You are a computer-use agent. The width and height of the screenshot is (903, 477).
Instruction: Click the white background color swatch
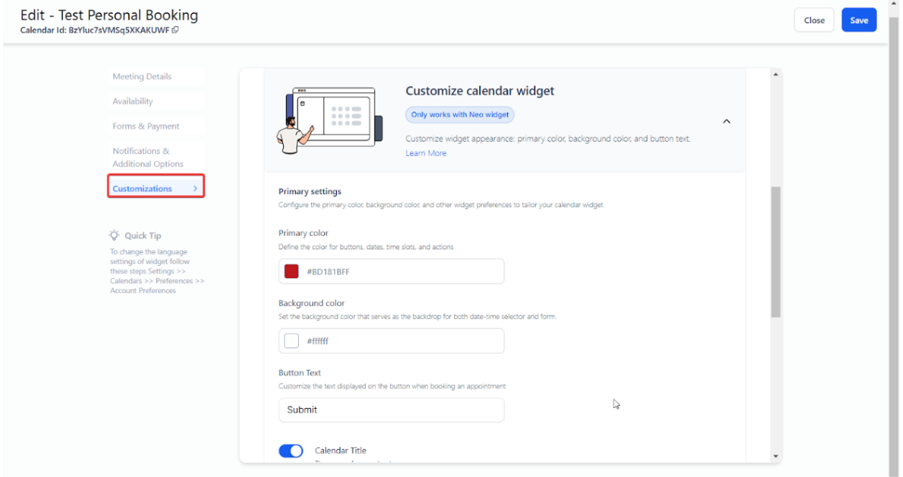pos(292,341)
